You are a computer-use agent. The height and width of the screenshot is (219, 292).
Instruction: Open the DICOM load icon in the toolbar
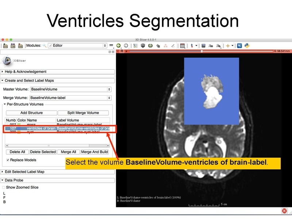tap(13, 46)
